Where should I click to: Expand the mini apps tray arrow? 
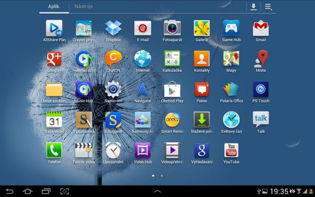(157, 191)
